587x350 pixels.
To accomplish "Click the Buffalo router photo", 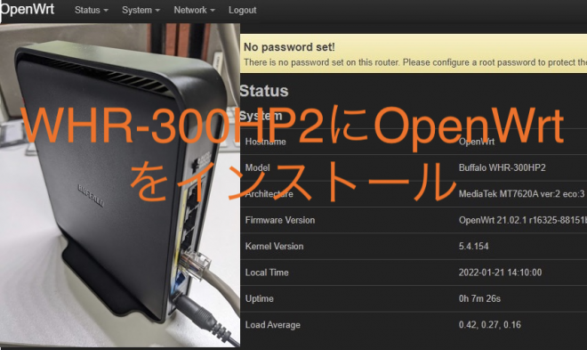I will tap(120, 185).
